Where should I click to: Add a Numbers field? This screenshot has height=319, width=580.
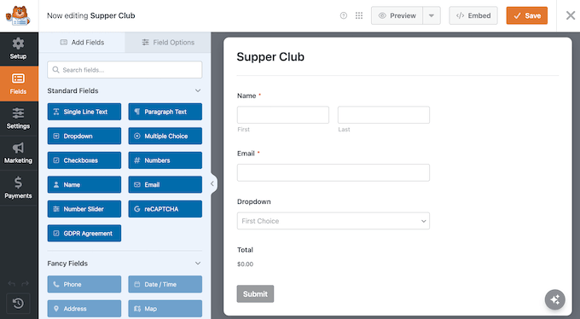click(x=165, y=160)
